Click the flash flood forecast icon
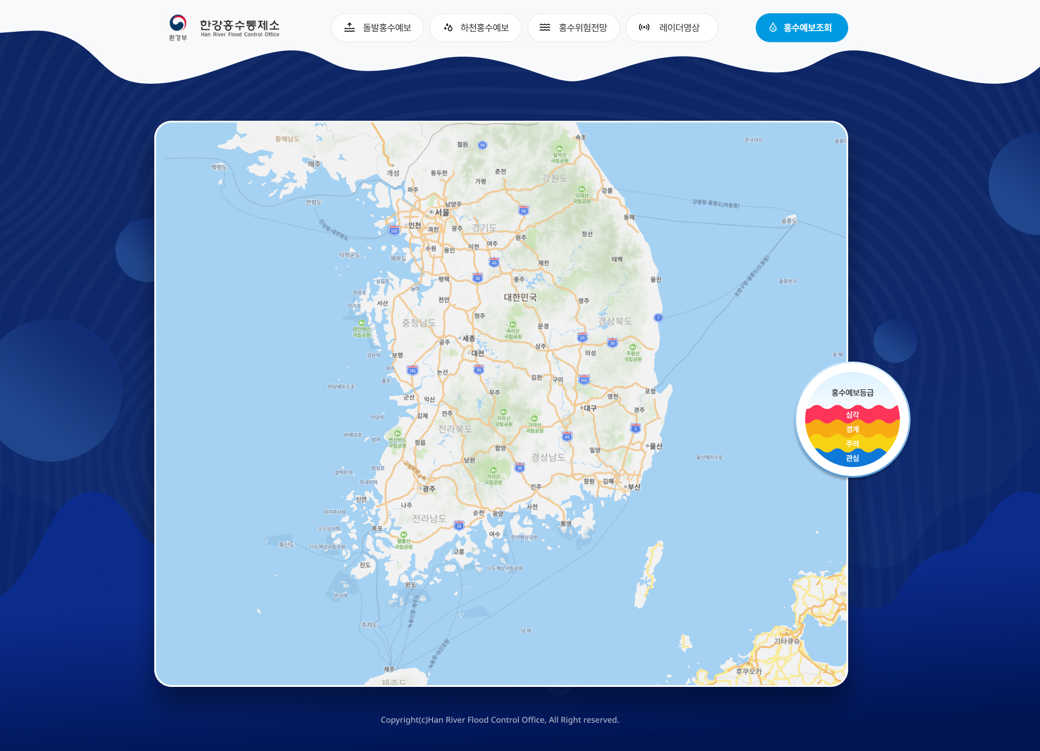This screenshot has width=1040, height=751. pos(350,28)
